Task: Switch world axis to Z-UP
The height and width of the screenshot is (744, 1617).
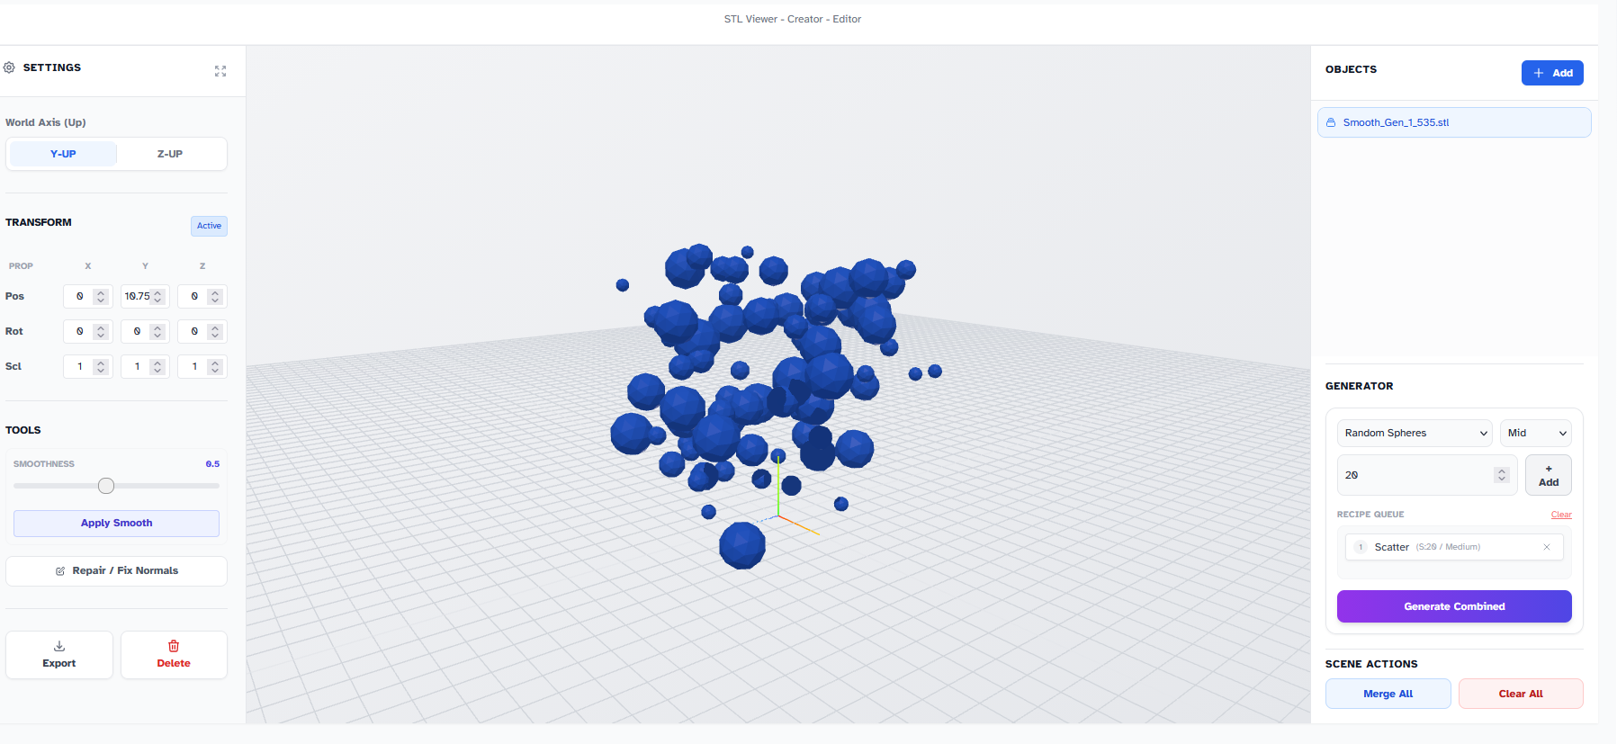Action: coord(170,154)
